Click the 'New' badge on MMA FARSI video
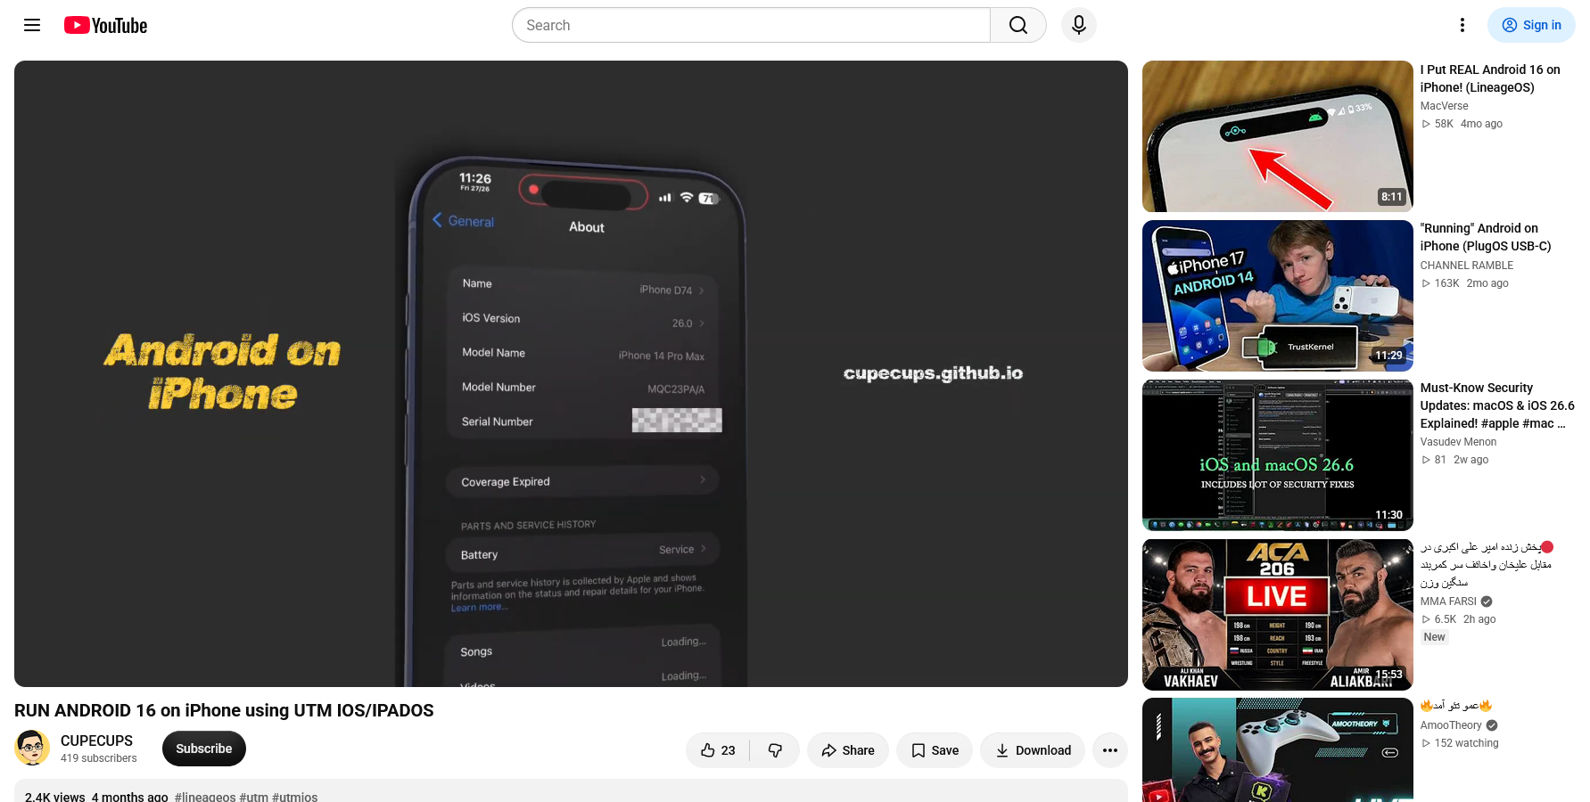This screenshot has width=1590, height=802. 1435,637
